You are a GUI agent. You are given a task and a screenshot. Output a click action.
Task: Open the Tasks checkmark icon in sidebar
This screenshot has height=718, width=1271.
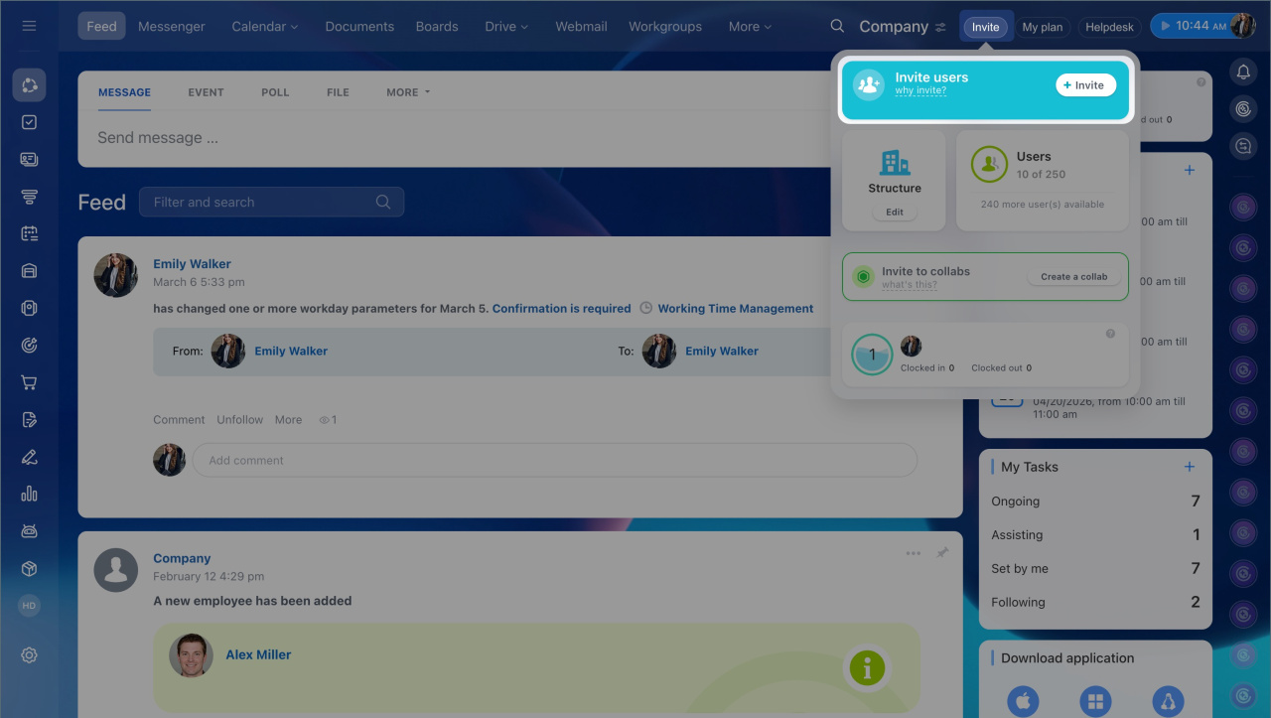pos(29,122)
